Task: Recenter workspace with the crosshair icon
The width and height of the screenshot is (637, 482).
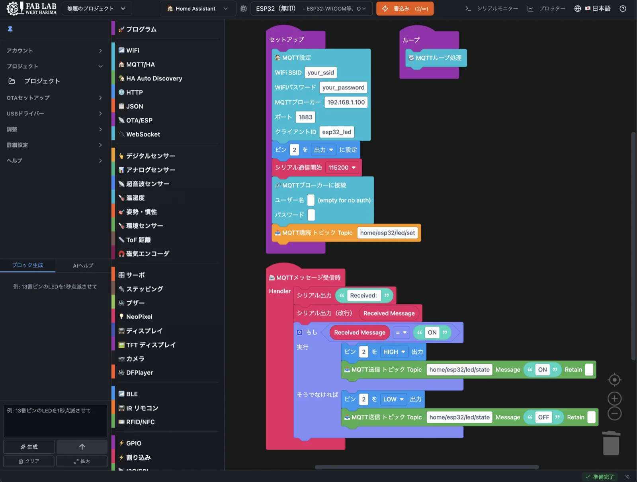Action: pos(614,380)
